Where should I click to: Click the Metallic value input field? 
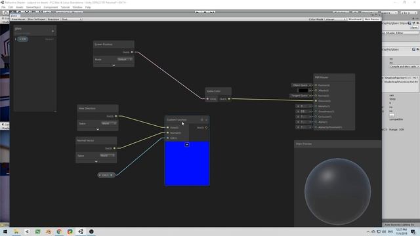pyautogui.click(x=303, y=106)
